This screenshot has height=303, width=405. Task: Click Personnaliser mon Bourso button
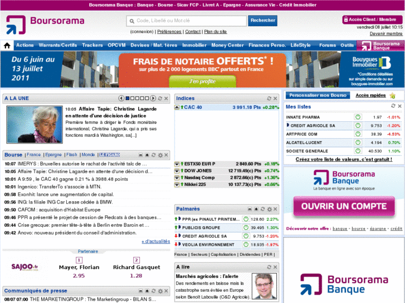318,95
